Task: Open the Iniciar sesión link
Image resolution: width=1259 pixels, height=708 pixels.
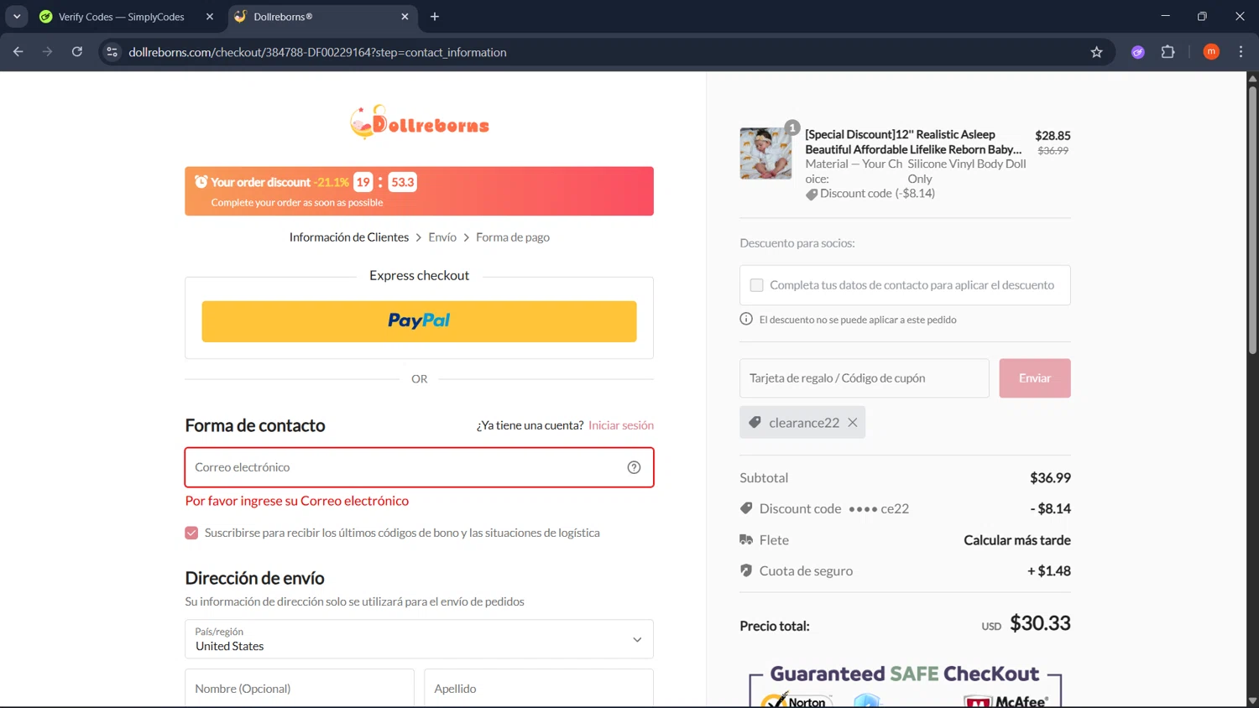Action: click(x=621, y=425)
